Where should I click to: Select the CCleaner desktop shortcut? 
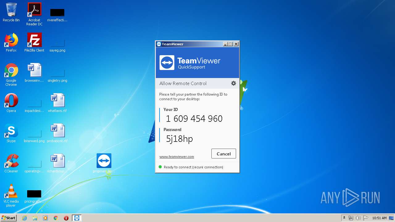[11, 163]
